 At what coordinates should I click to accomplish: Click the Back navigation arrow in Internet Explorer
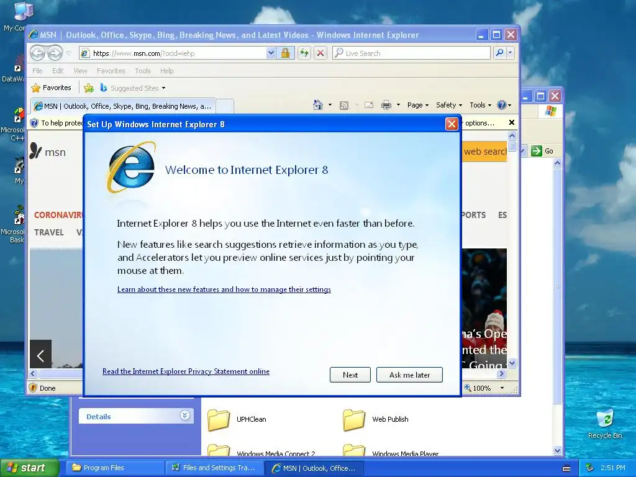click(38, 53)
